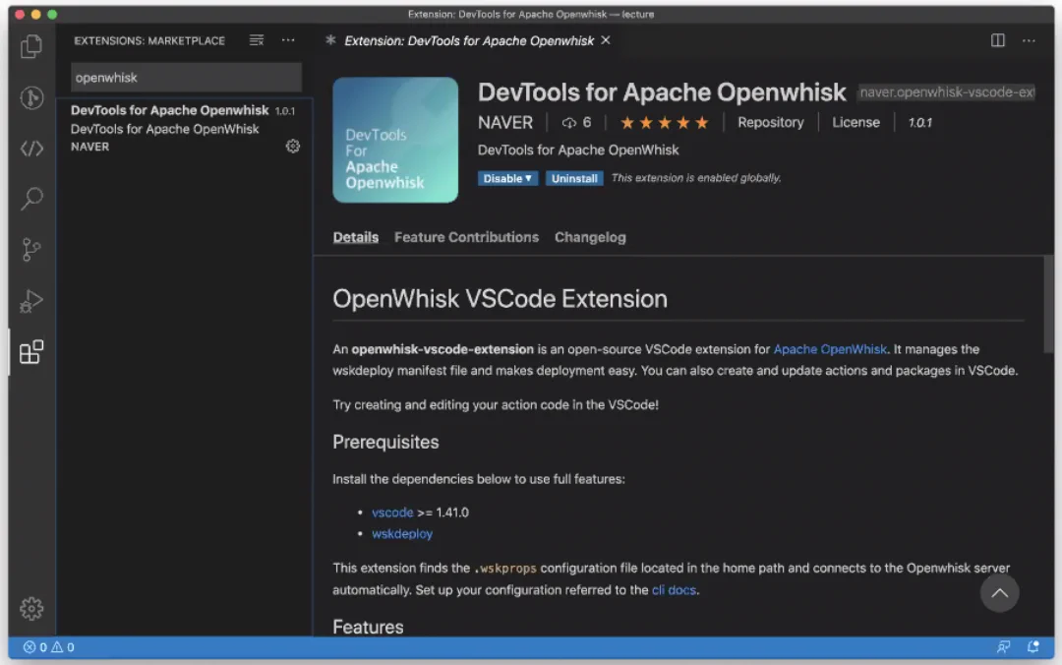Open the GitLens icon in activity bar
This screenshot has height=665, width=1062.
pyautogui.click(x=31, y=98)
